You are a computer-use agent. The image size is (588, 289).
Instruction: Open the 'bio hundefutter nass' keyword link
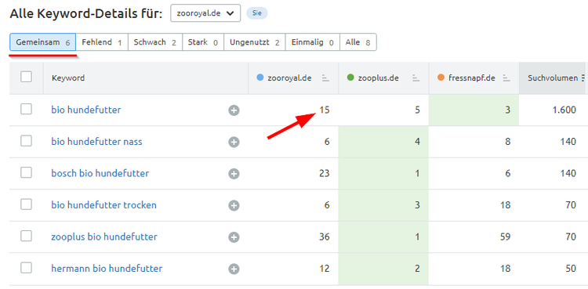tap(96, 142)
